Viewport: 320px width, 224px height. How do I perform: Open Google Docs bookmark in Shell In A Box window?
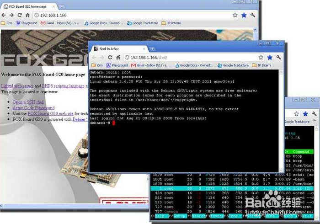tap(194, 65)
